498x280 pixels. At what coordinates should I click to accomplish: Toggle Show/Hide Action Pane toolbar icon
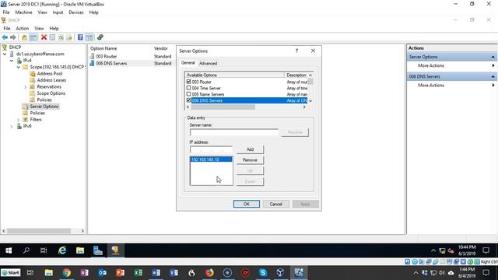[89, 37]
